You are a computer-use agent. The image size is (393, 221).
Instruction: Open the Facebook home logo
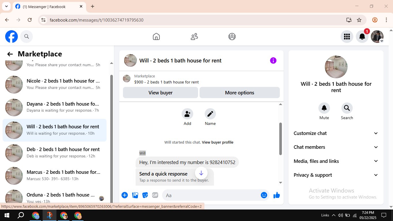[x=12, y=37]
